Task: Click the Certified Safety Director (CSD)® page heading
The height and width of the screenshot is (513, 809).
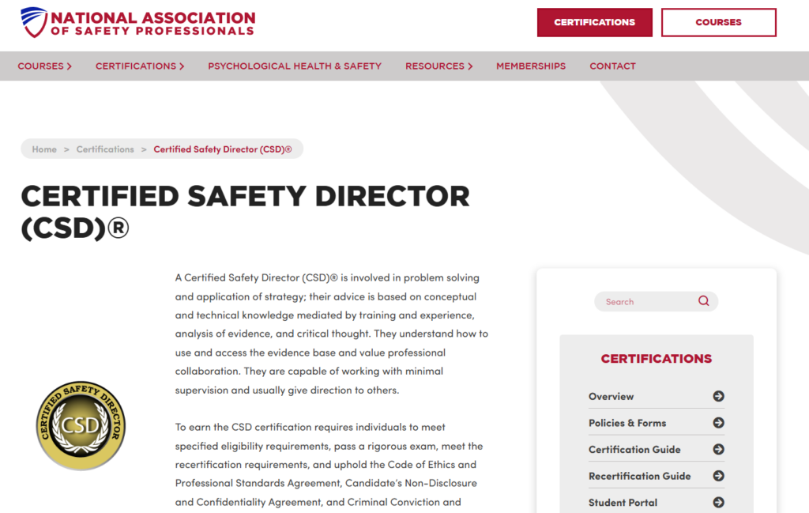Action: pyautogui.click(x=245, y=212)
